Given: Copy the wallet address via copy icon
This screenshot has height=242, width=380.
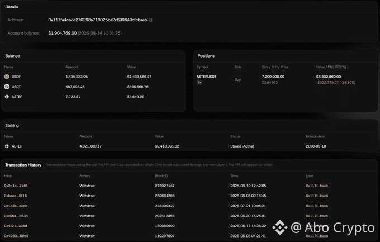Looking at the screenshot, I should (x=150, y=20).
